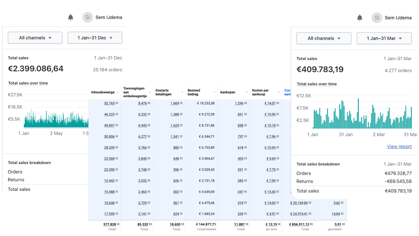Viewport: 419px width, 236px height.
Task: Open the Besteed bedrag column sort arrow
Action: (x=214, y=93)
